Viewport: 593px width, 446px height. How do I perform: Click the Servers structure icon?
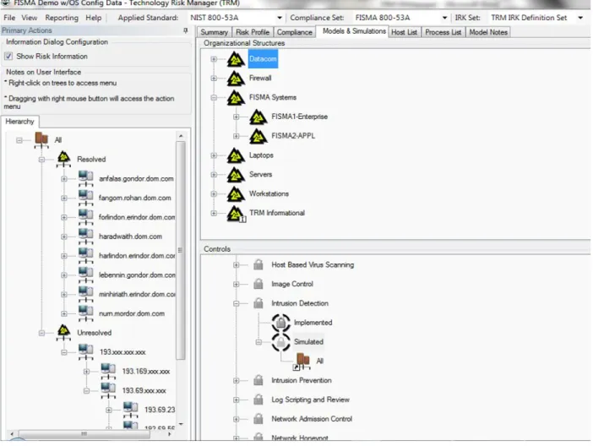point(236,175)
